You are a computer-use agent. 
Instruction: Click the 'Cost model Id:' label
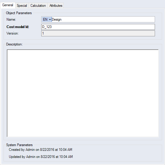pyautogui.click(x=18, y=27)
